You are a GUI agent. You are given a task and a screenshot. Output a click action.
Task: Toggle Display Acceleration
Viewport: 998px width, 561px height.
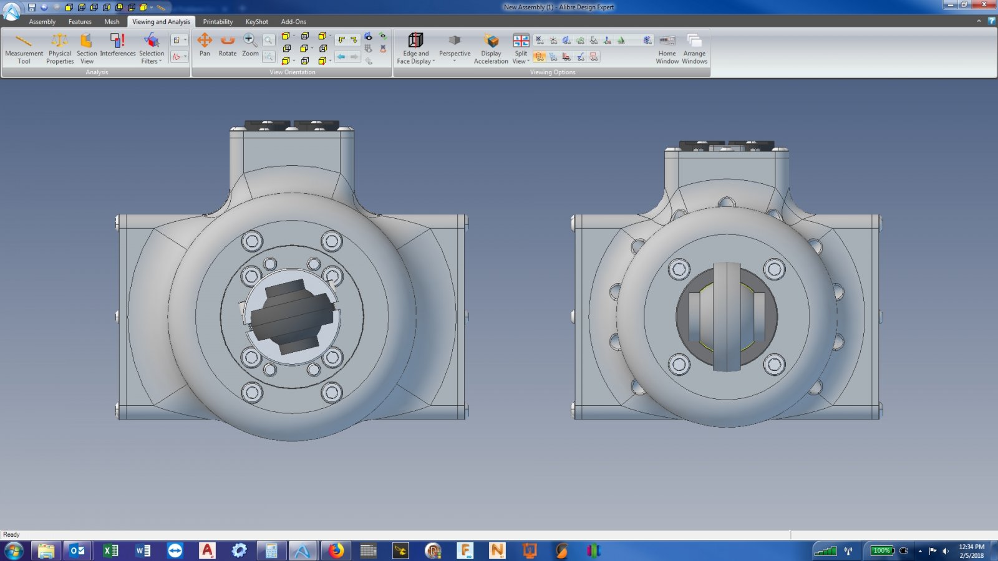coord(491,48)
